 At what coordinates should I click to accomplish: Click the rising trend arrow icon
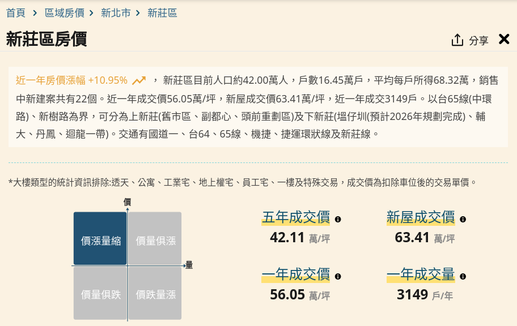click(x=139, y=80)
